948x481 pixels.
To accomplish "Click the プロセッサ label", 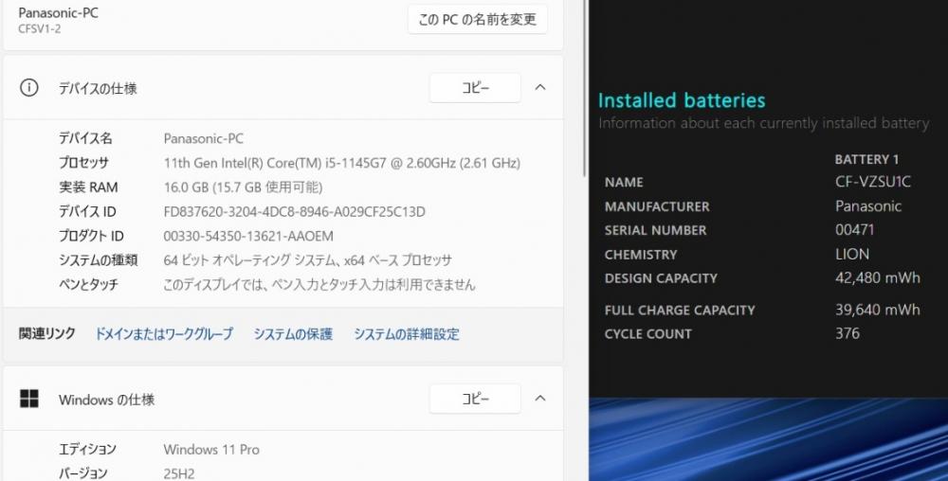I will tap(83, 163).
